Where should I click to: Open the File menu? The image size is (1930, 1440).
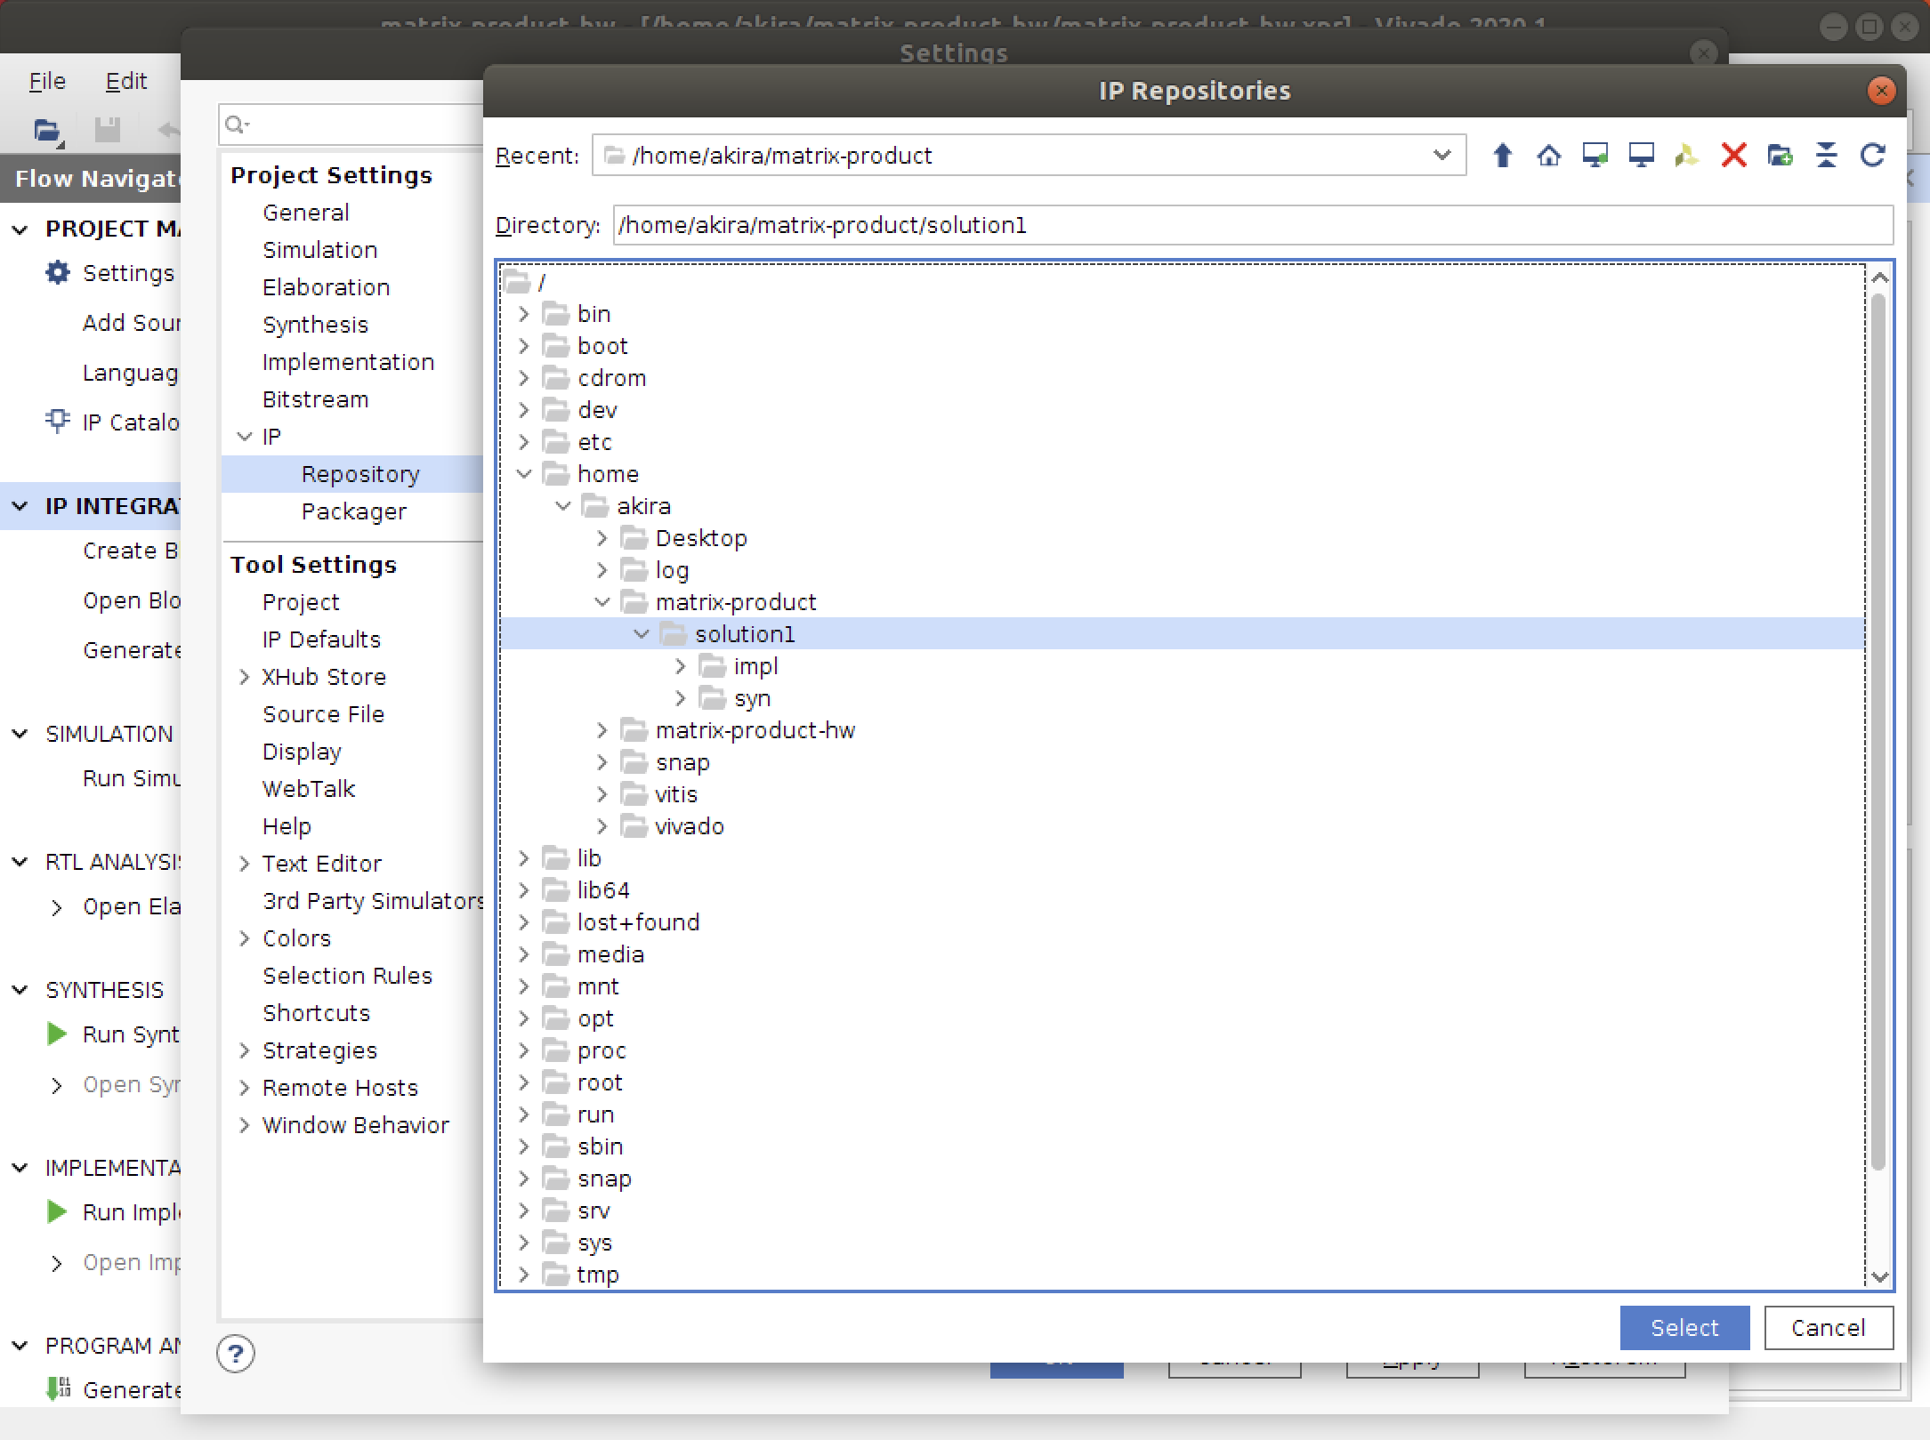(47, 81)
